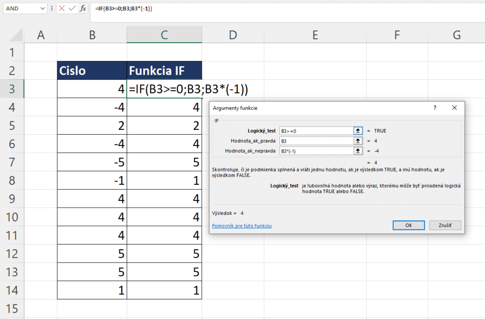Focus the Hodnota_ak_pravda input field

[x=316, y=141]
